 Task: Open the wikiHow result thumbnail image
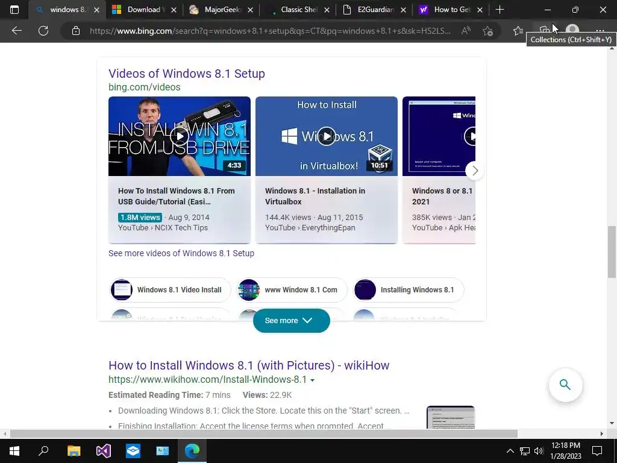[x=451, y=417]
